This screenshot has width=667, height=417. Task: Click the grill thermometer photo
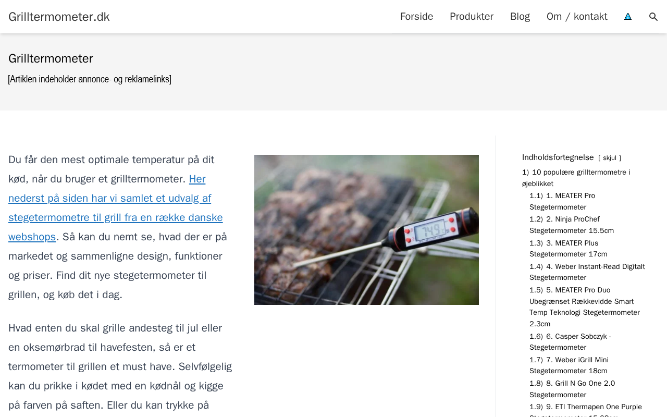click(x=366, y=230)
